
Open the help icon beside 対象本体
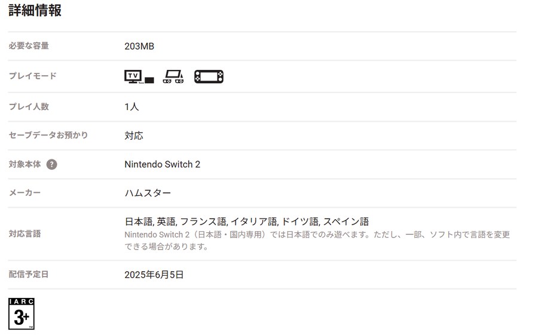click(x=51, y=165)
